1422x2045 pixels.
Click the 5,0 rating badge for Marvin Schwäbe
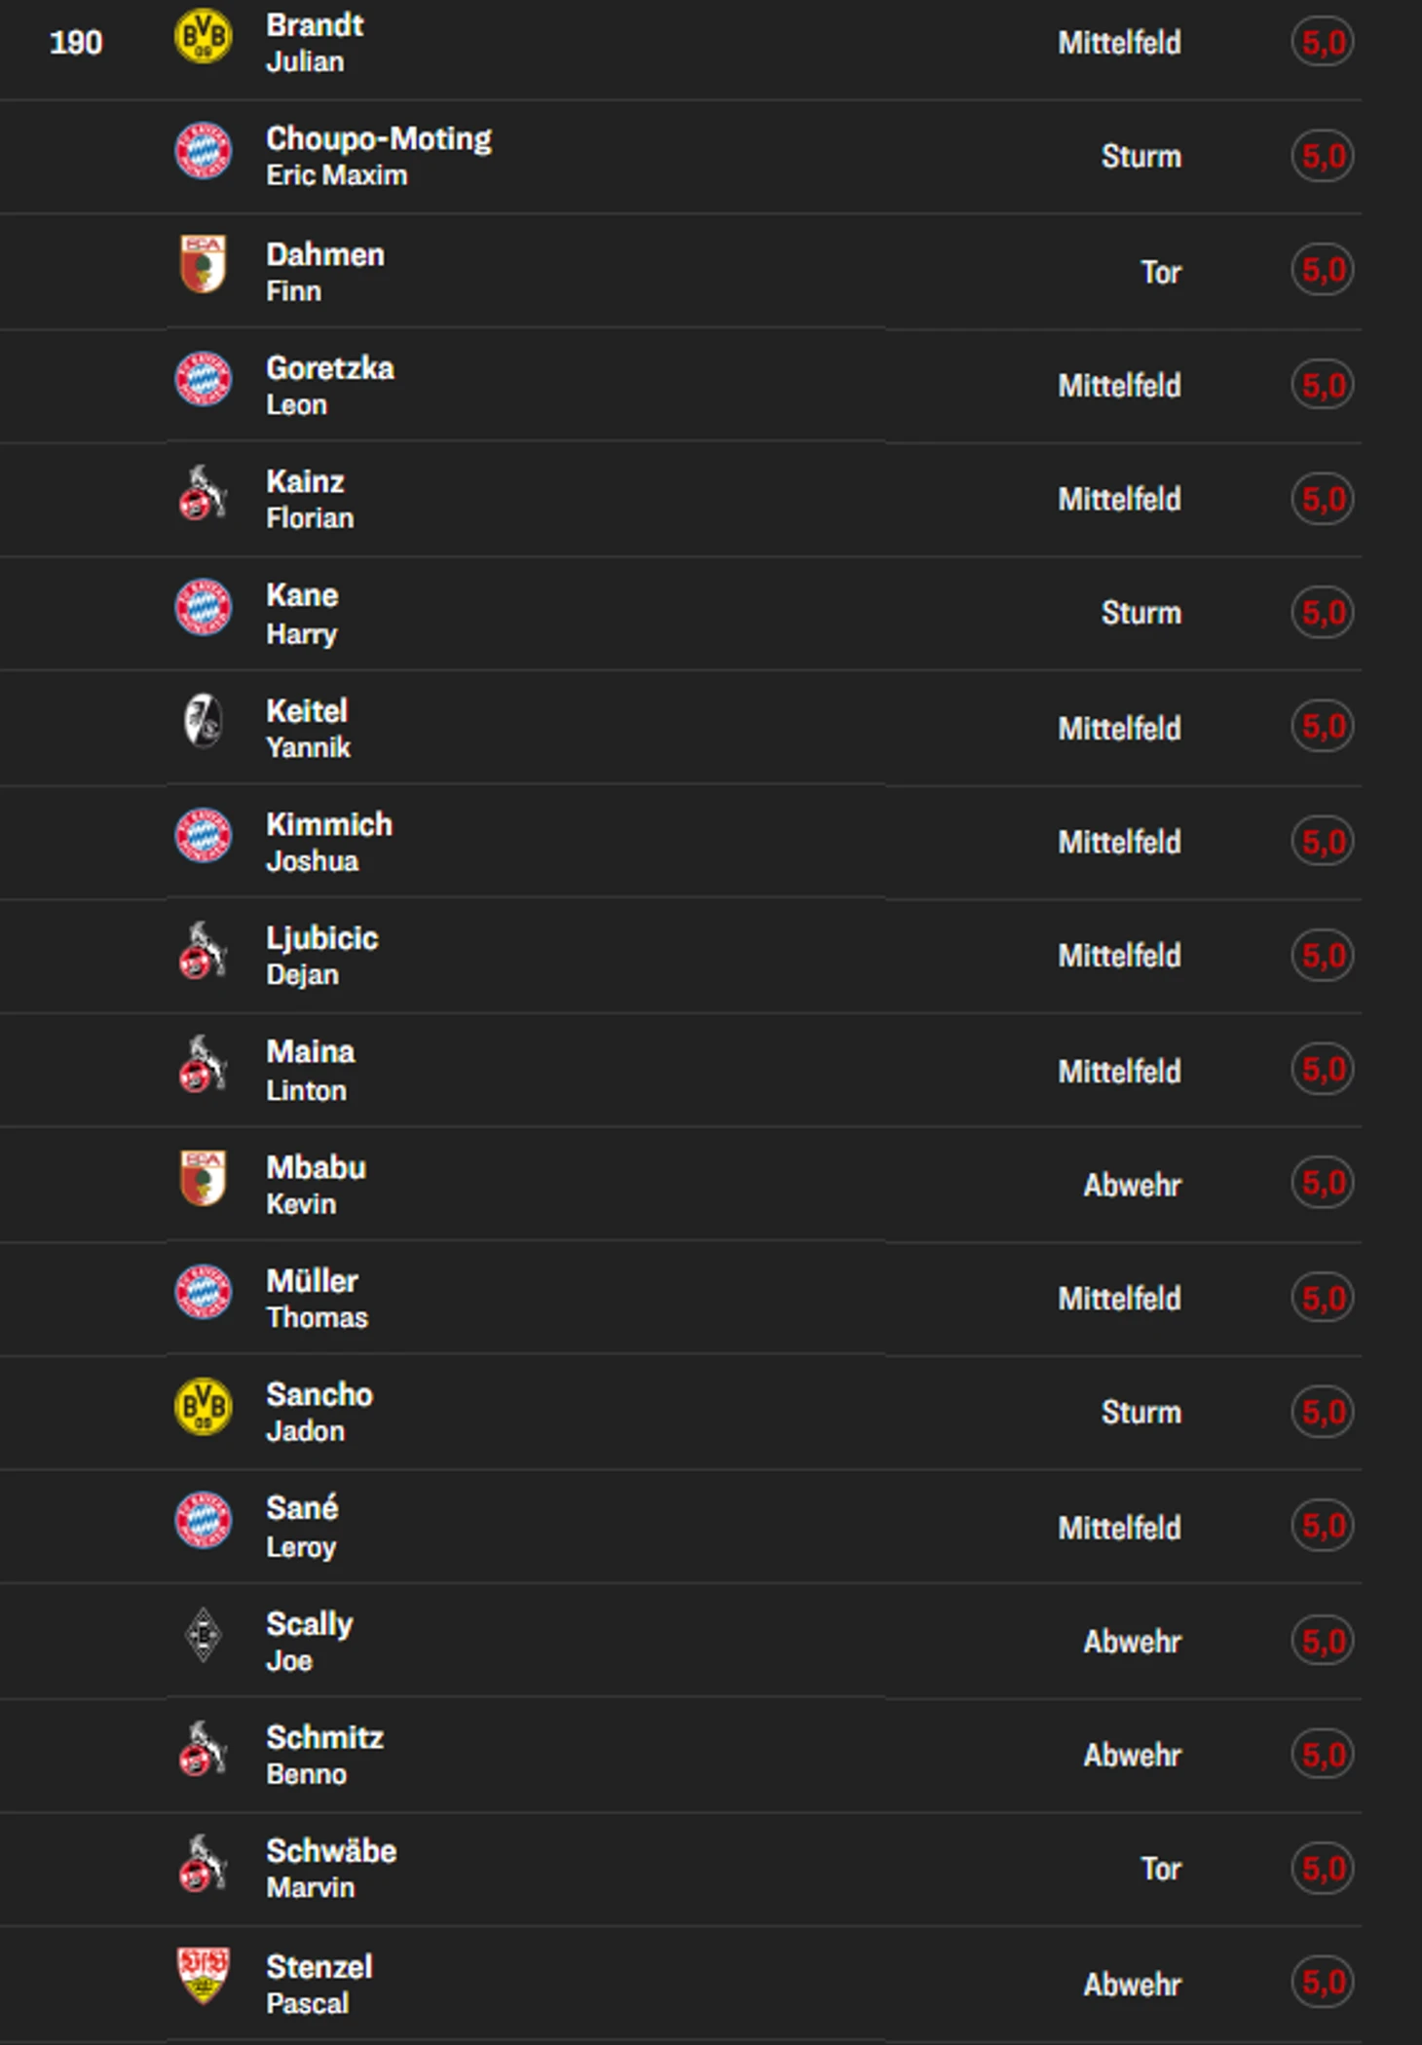point(1323,1869)
